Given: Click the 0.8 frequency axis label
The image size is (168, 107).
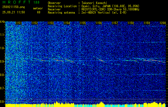Looking at the screenshot, I should [x=2, y=75].
